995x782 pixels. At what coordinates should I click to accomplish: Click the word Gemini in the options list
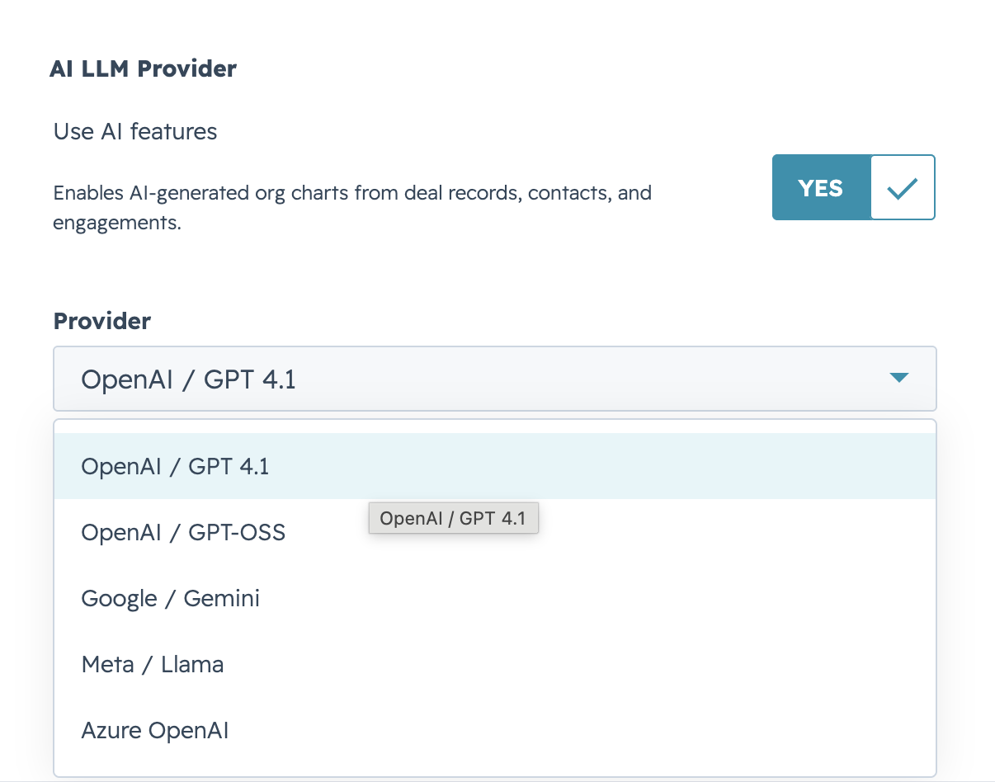[x=222, y=598]
